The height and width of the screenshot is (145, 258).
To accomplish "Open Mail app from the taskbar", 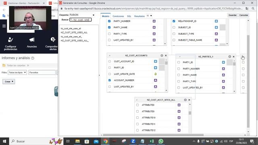I will point(96,141).
